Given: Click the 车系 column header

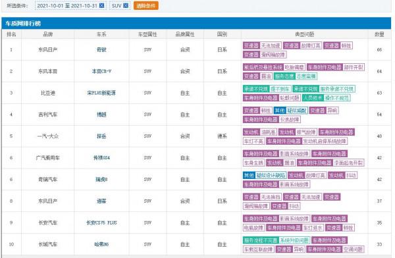Looking at the screenshot, I should click(x=101, y=34).
